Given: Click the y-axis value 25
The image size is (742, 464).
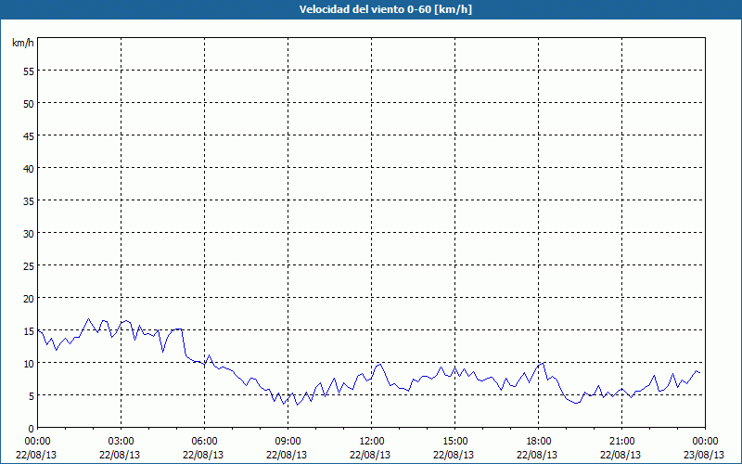Looking at the screenshot, I should coord(29,266).
